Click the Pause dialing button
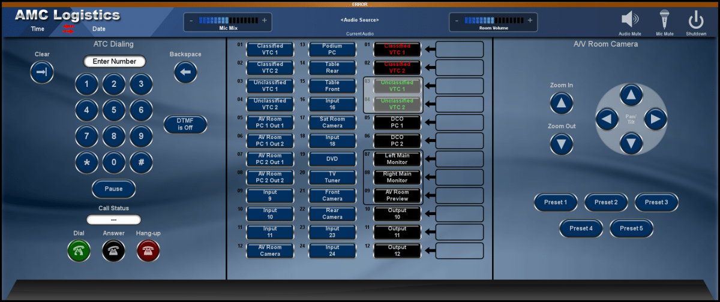This screenshot has height=302, width=720. (x=113, y=189)
